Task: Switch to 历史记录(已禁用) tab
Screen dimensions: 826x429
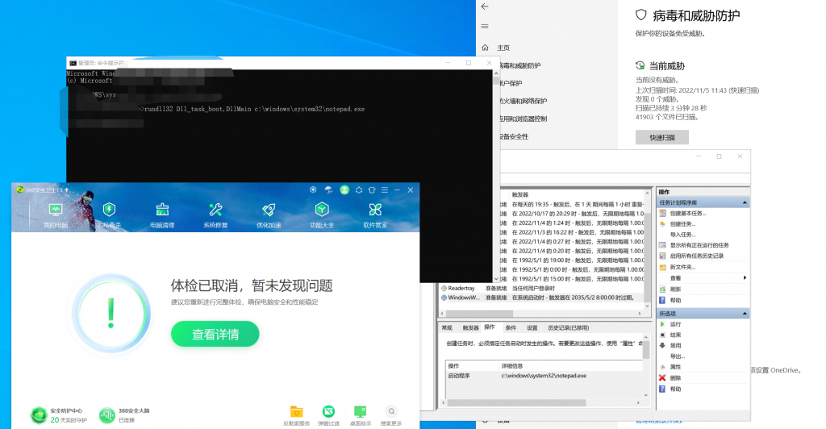Action: (569, 328)
